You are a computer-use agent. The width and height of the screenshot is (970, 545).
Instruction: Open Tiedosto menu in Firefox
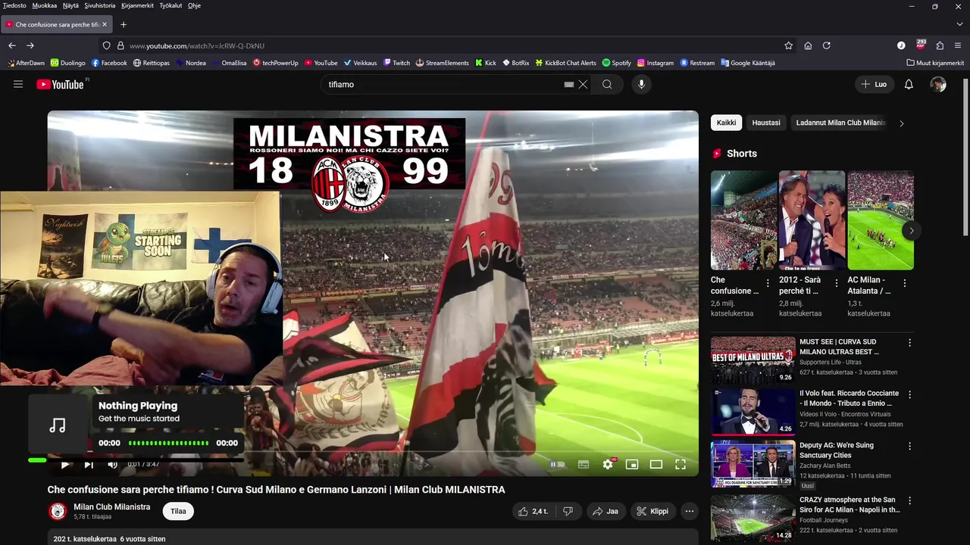click(x=14, y=5)
